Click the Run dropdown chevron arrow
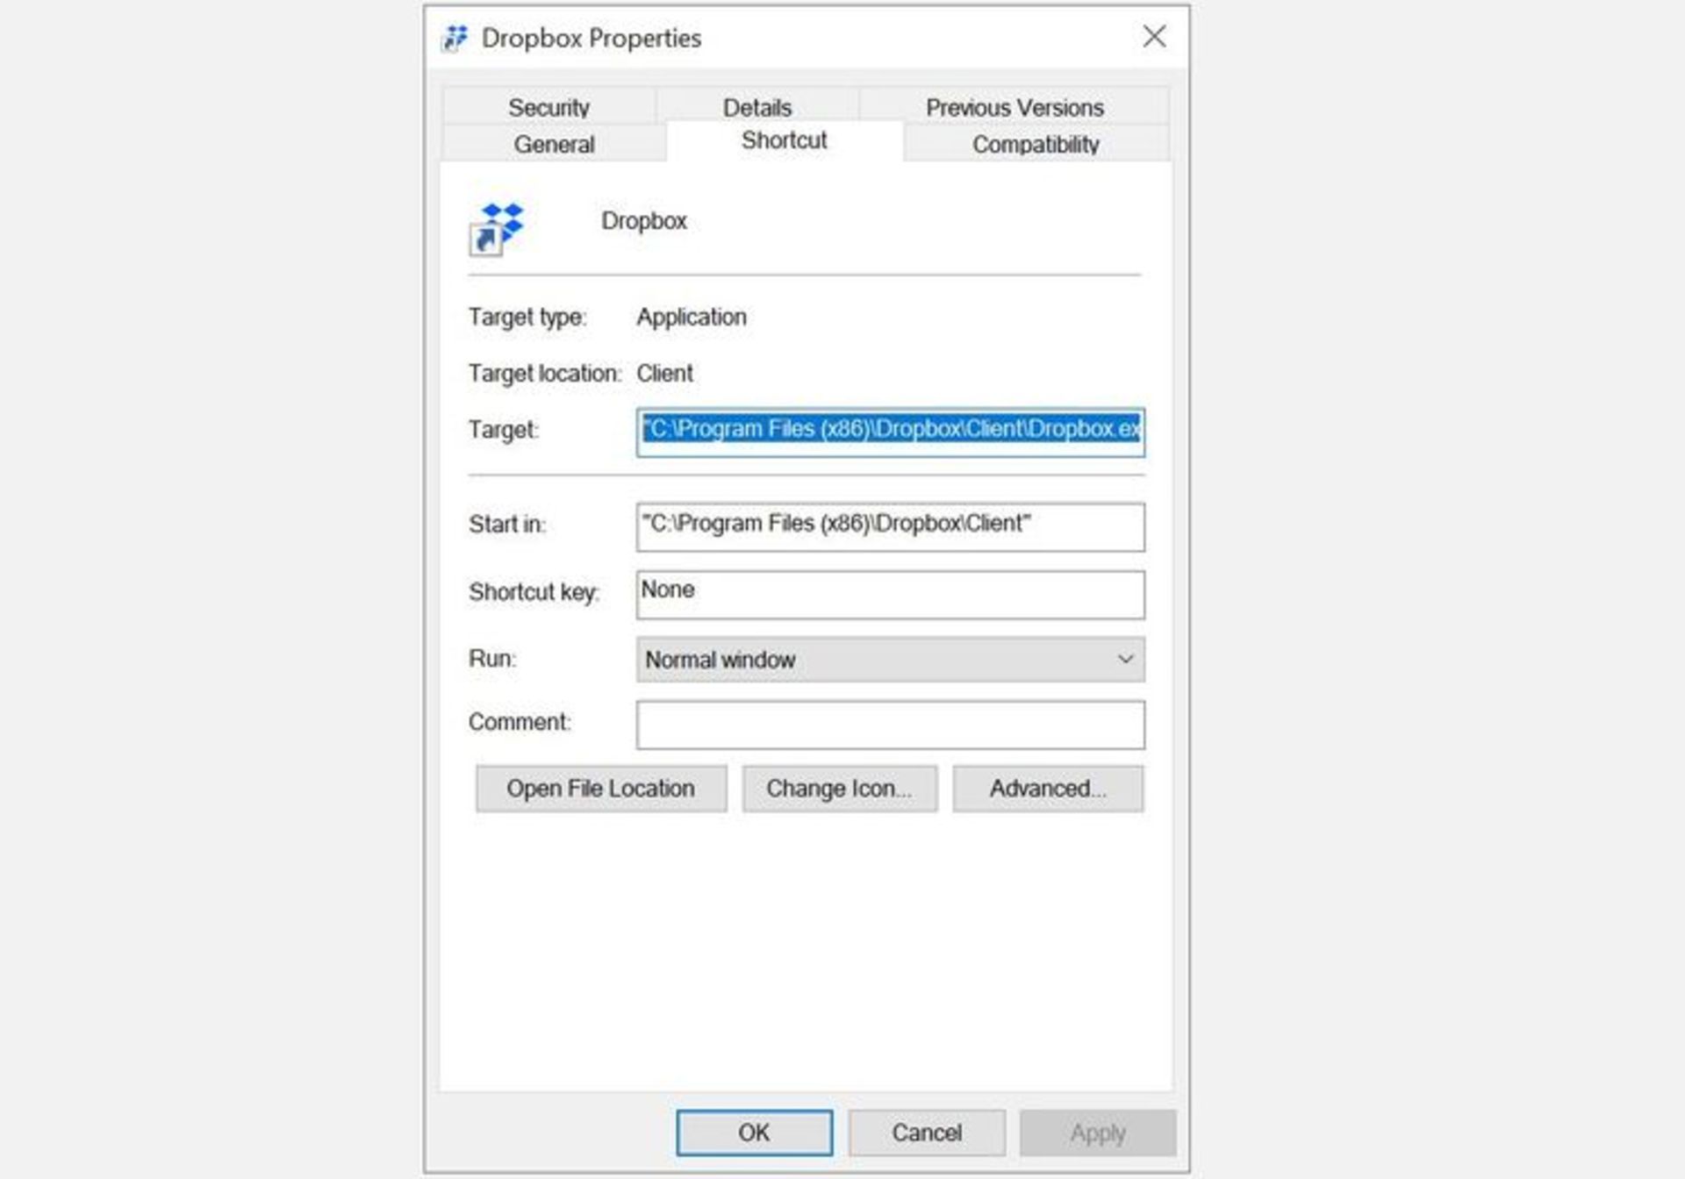The image size is (1685, 1179). coord(1125,659)
